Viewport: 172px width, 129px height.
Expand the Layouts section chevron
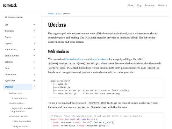[34, 43]
